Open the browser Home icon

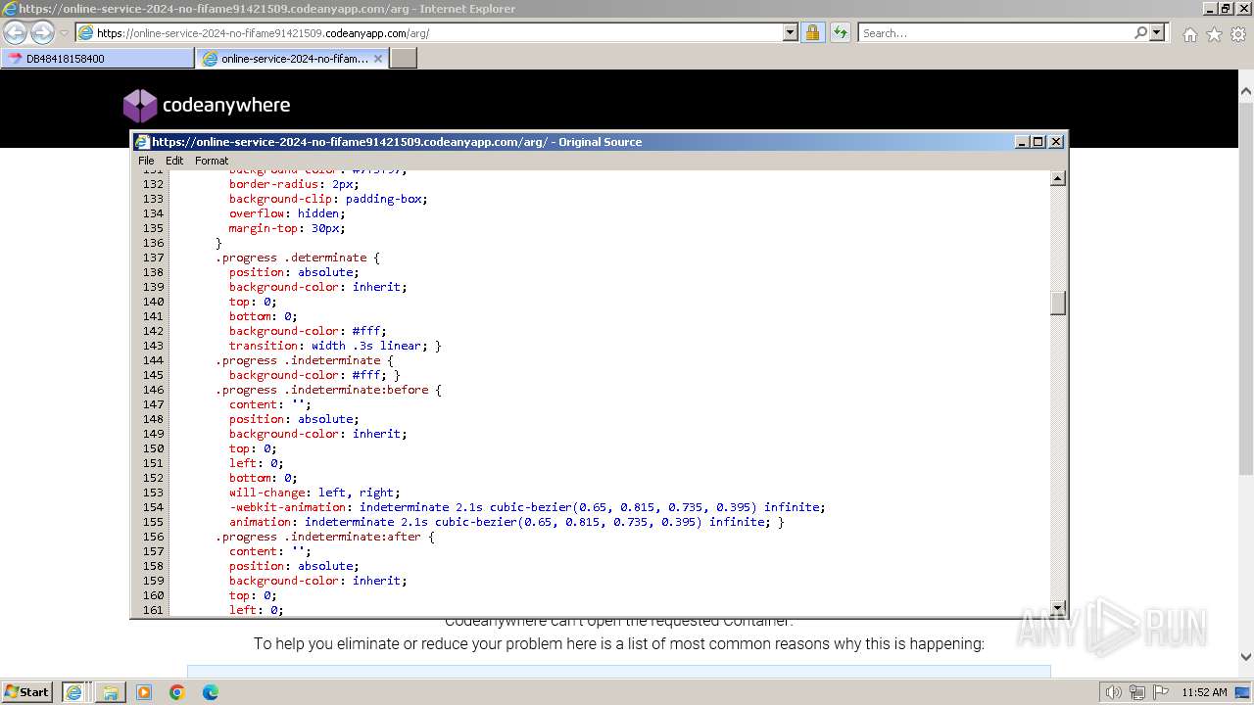[x=1189, y=34]
